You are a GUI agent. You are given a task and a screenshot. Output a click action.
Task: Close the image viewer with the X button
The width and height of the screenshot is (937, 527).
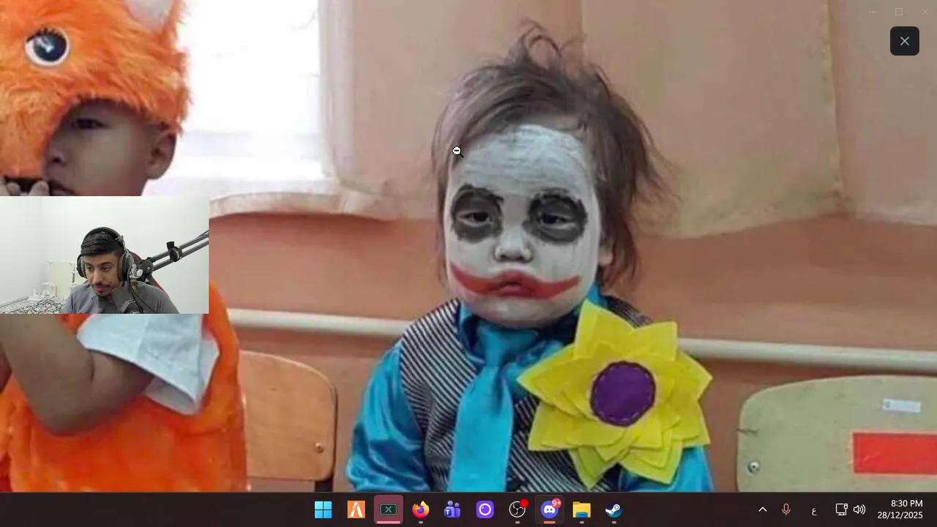pos(904,41)
